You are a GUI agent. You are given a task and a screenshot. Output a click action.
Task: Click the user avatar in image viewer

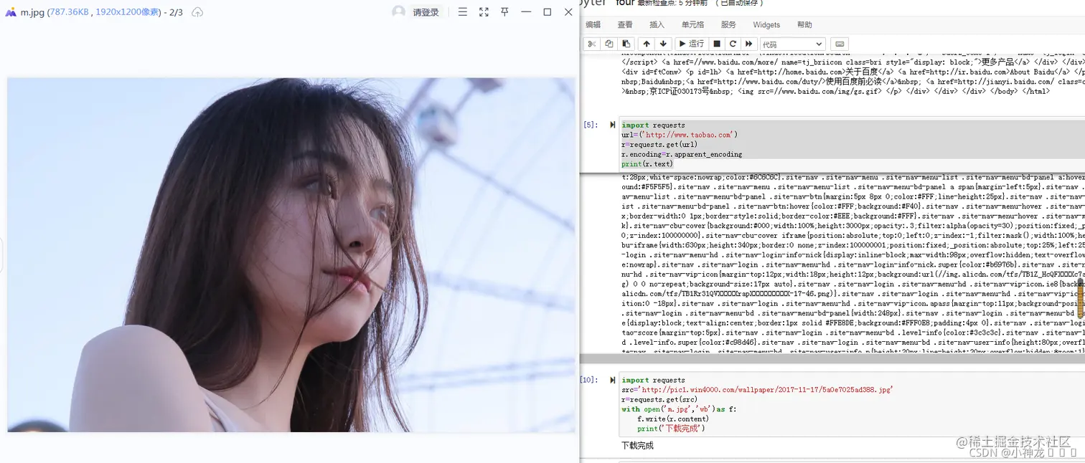[x=398, y=11]
